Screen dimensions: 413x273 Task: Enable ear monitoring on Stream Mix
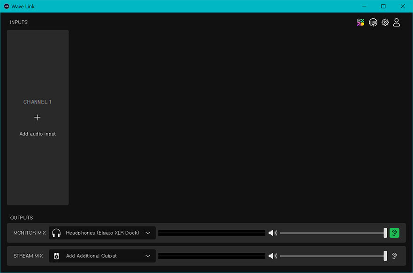pos(394,256)
